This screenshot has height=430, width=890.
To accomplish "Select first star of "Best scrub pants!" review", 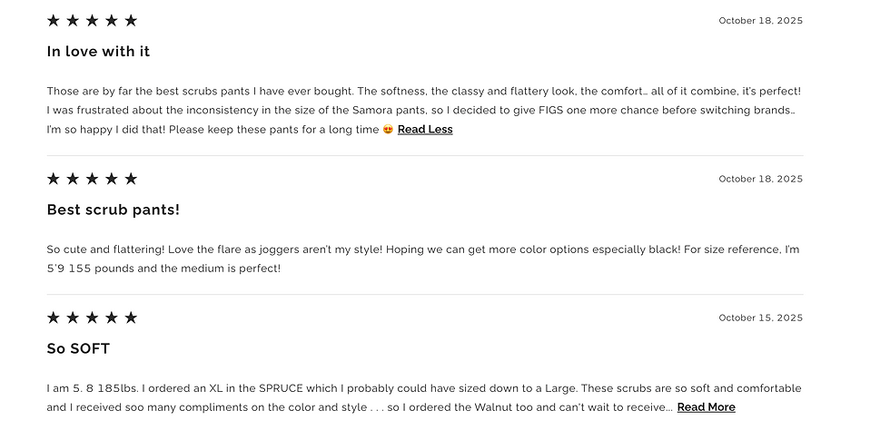I will [x=54, y=179].
